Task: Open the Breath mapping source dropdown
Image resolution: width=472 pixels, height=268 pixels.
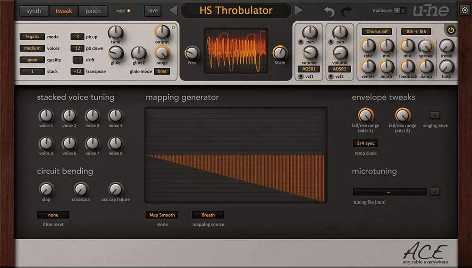Action: (208, 215)
